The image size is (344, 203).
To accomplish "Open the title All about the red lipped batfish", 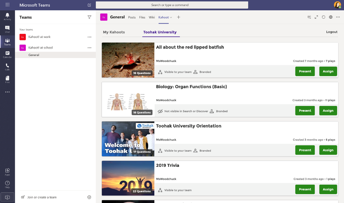I will tap(190, 47).
